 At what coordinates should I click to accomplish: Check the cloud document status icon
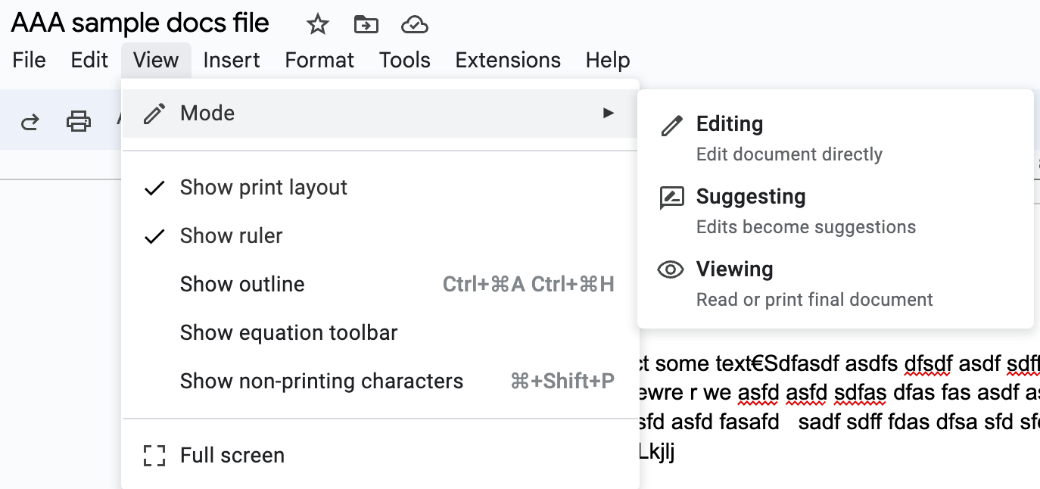tap(415, 25)
